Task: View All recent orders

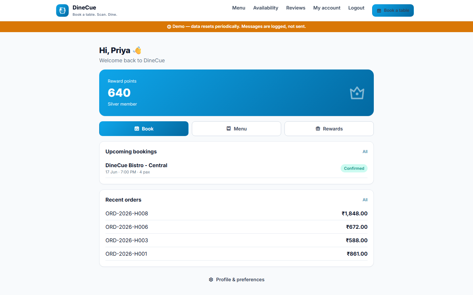Action: tap(365, 200)
